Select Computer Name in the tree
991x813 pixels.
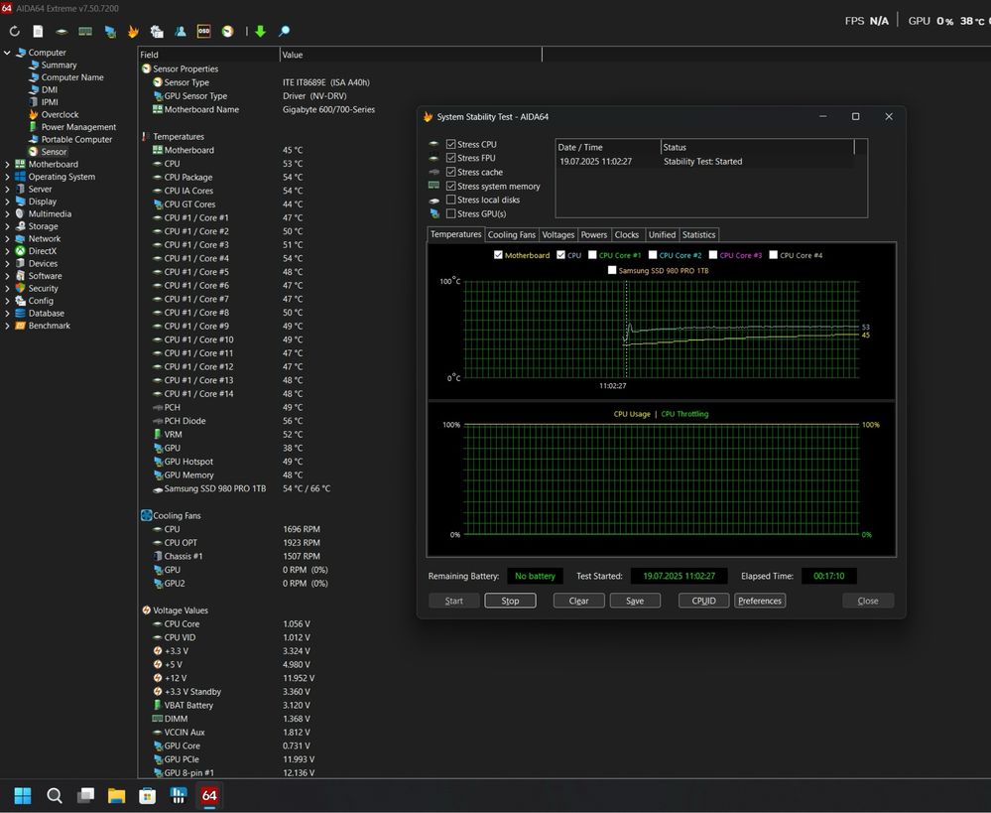(72, 77)
